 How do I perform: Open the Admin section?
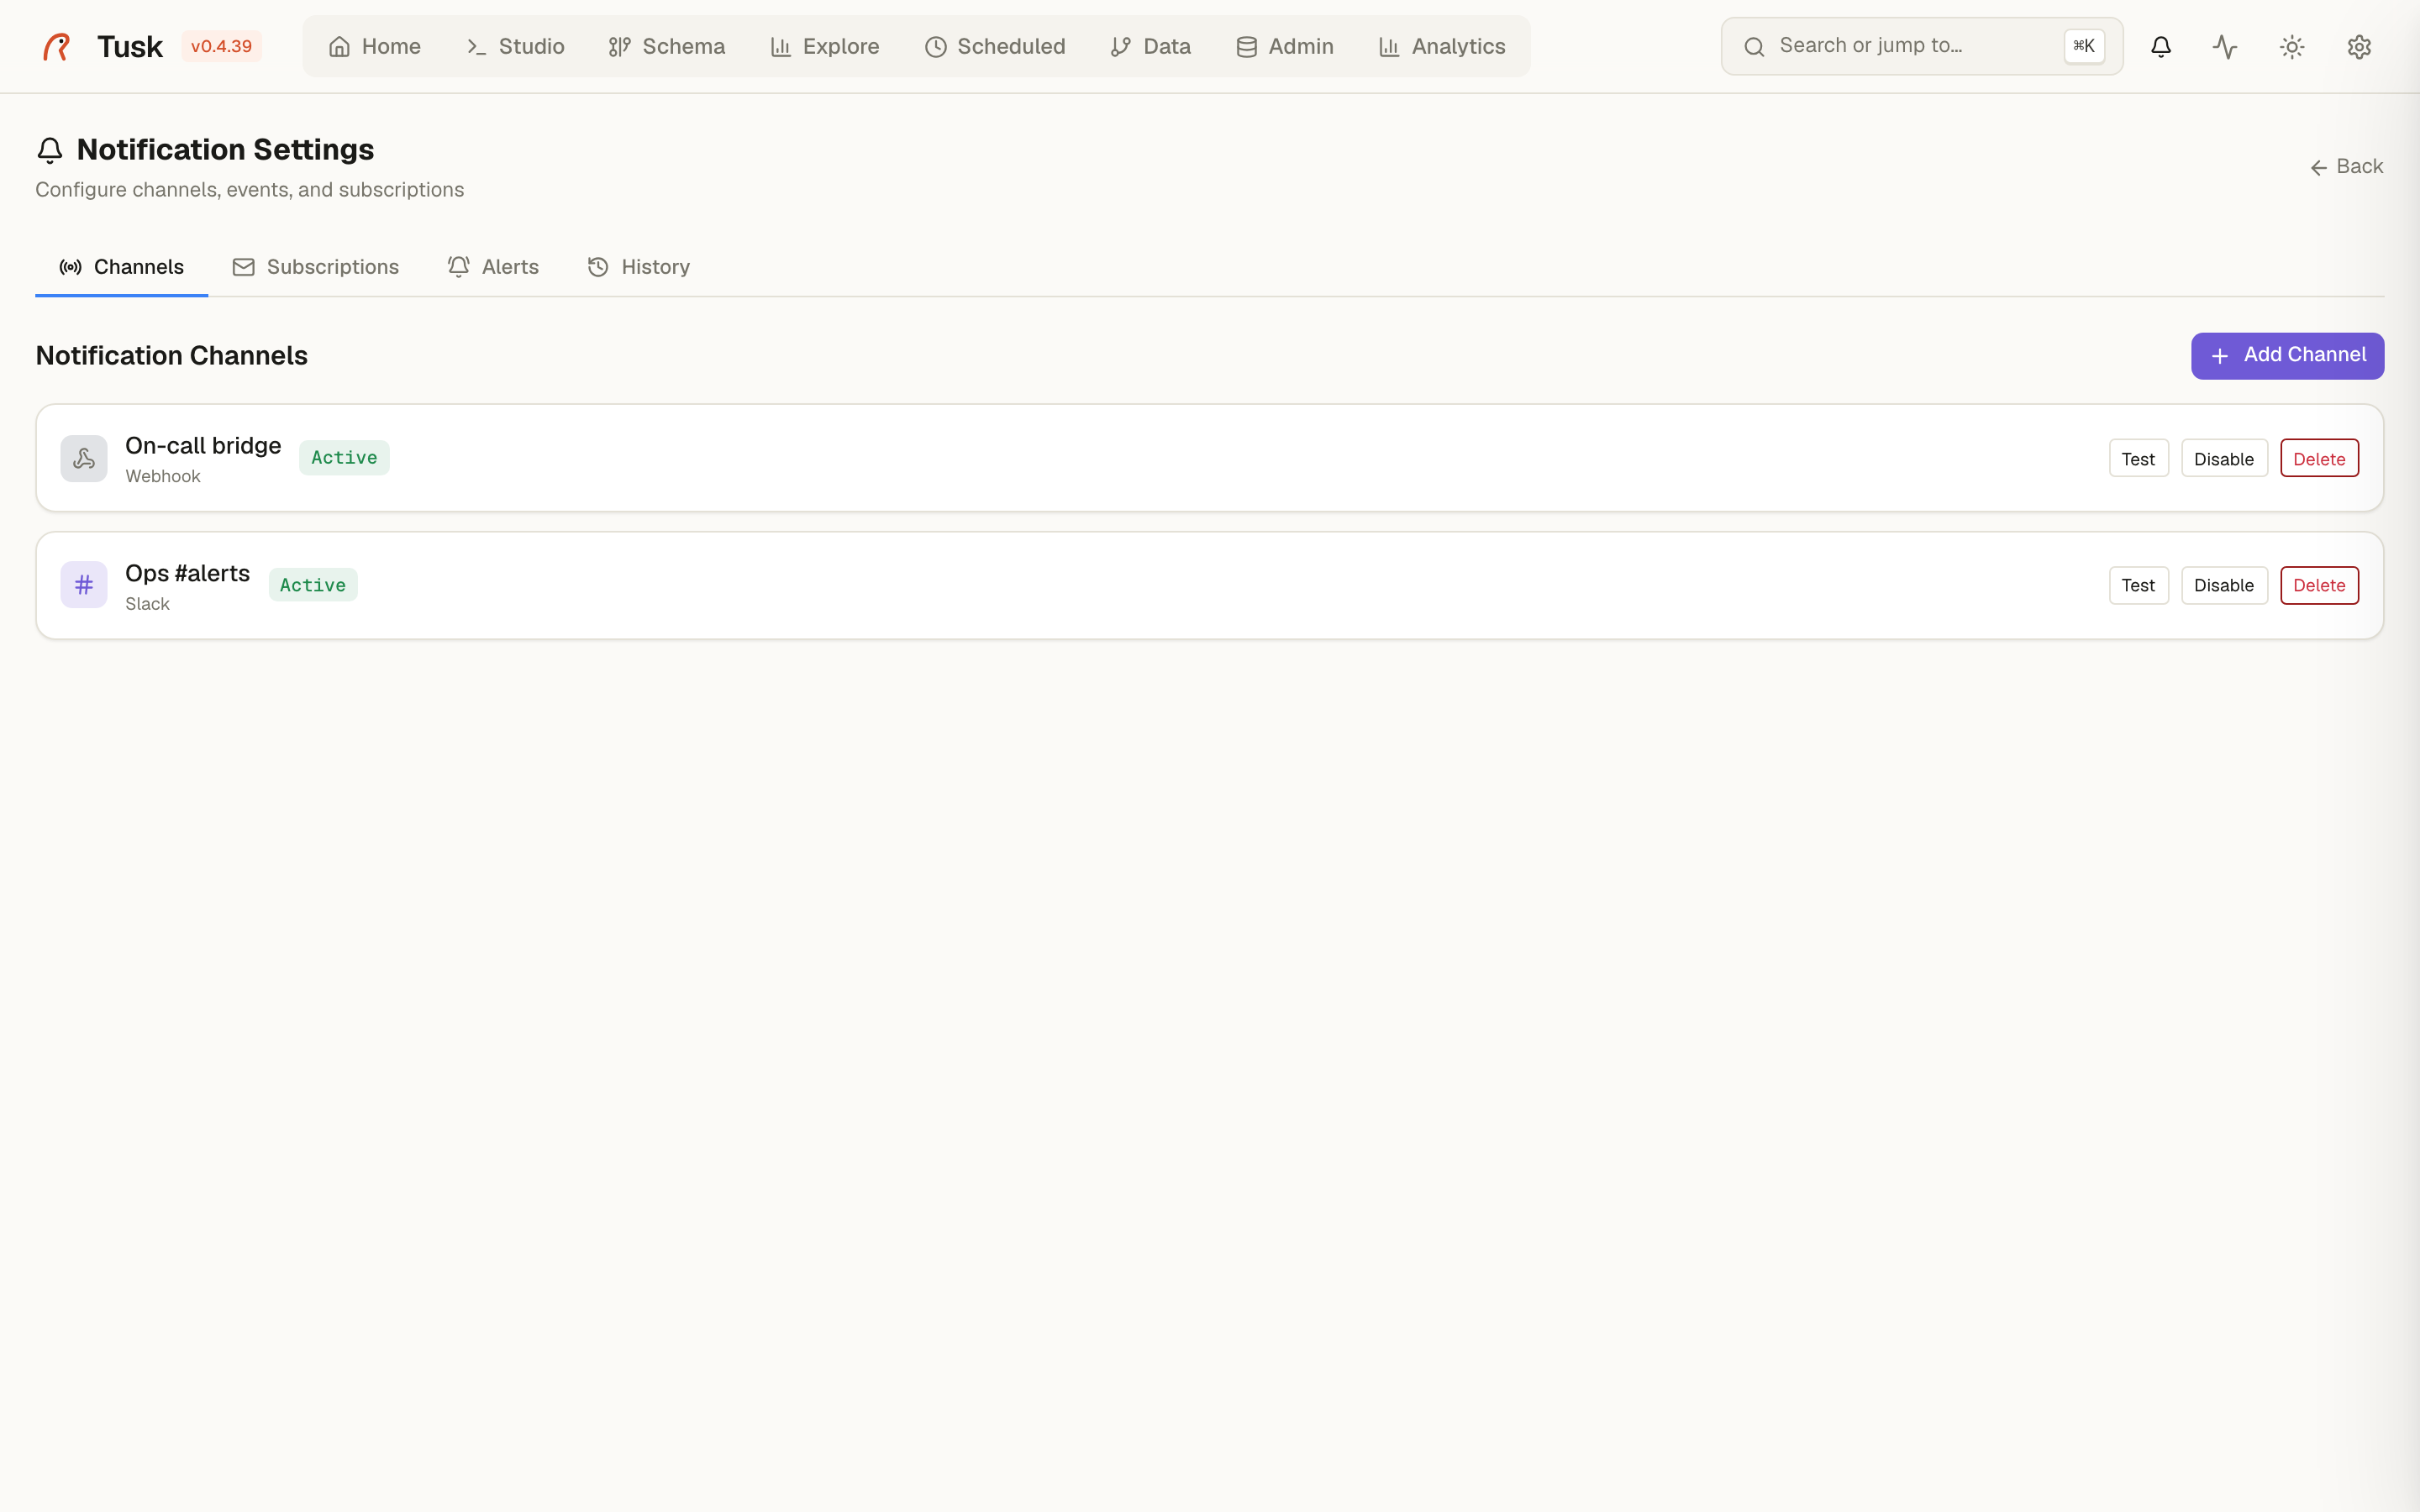1285,47
